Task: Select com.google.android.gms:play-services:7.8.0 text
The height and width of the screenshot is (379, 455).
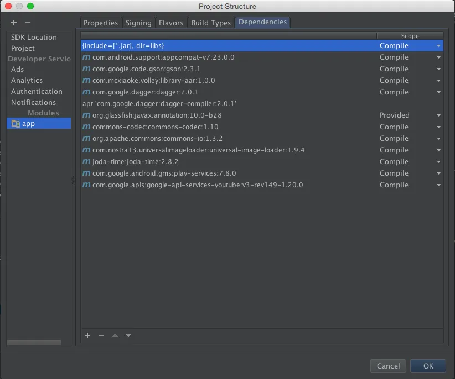Action: (164, 173)
